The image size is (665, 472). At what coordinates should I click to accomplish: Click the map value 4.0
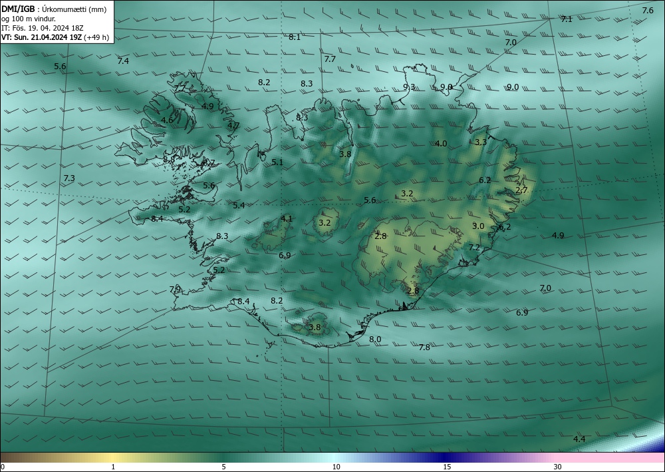441,144
